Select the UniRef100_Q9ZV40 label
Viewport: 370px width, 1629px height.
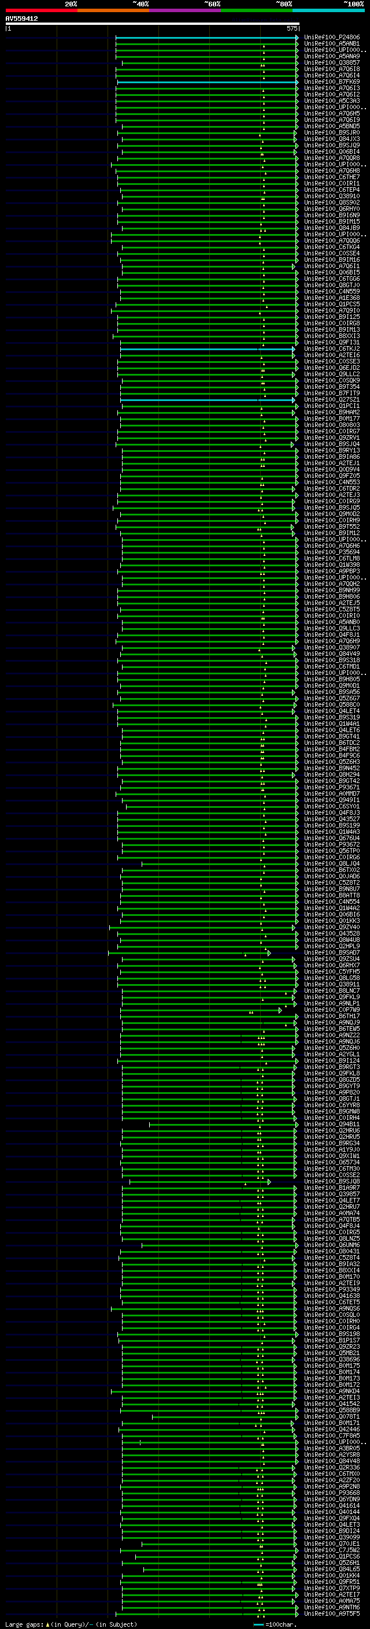pyautogui.click(x=332, y=927)
